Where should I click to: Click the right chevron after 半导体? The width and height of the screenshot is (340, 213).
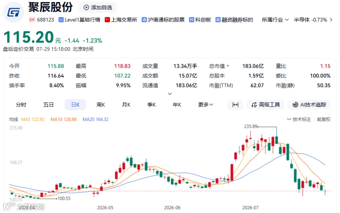click(331, 20)
